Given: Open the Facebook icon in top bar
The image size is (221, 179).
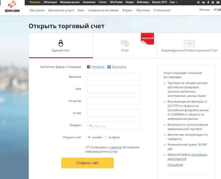Looking at the screenshot, I should 208,2.
